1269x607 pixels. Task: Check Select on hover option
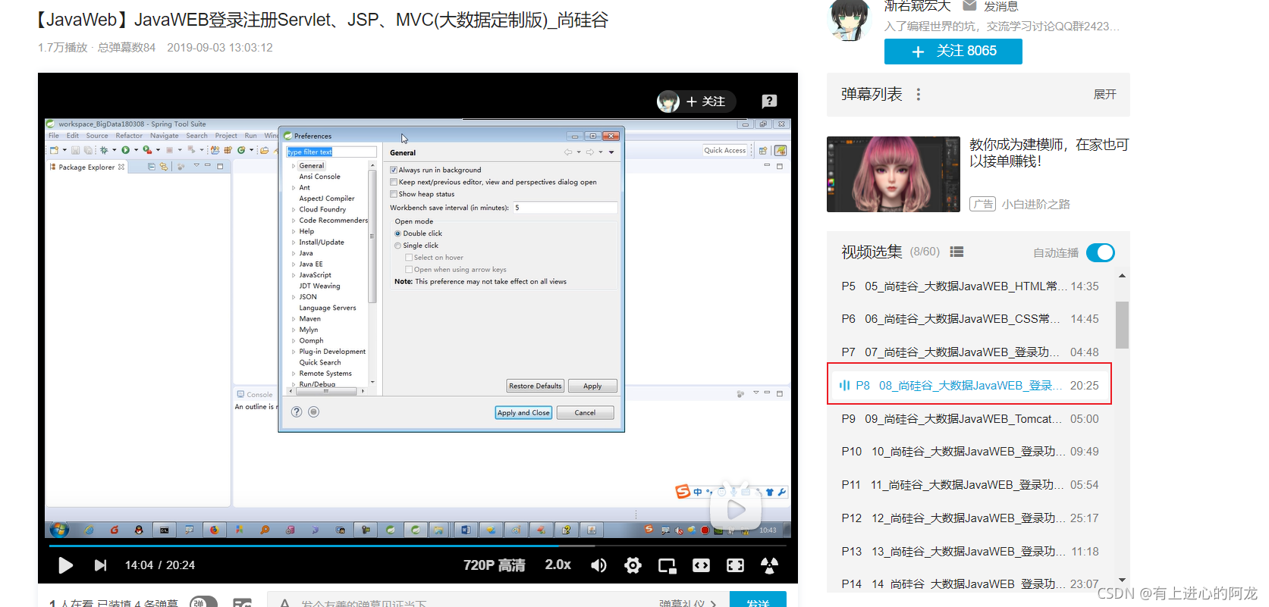tap(409, 258)
